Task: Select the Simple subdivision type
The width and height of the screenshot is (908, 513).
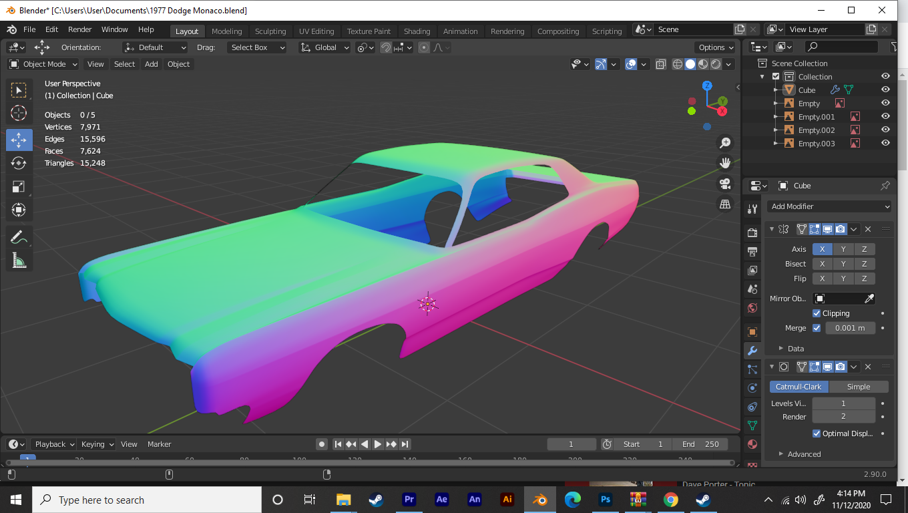Action: [858, 387]
